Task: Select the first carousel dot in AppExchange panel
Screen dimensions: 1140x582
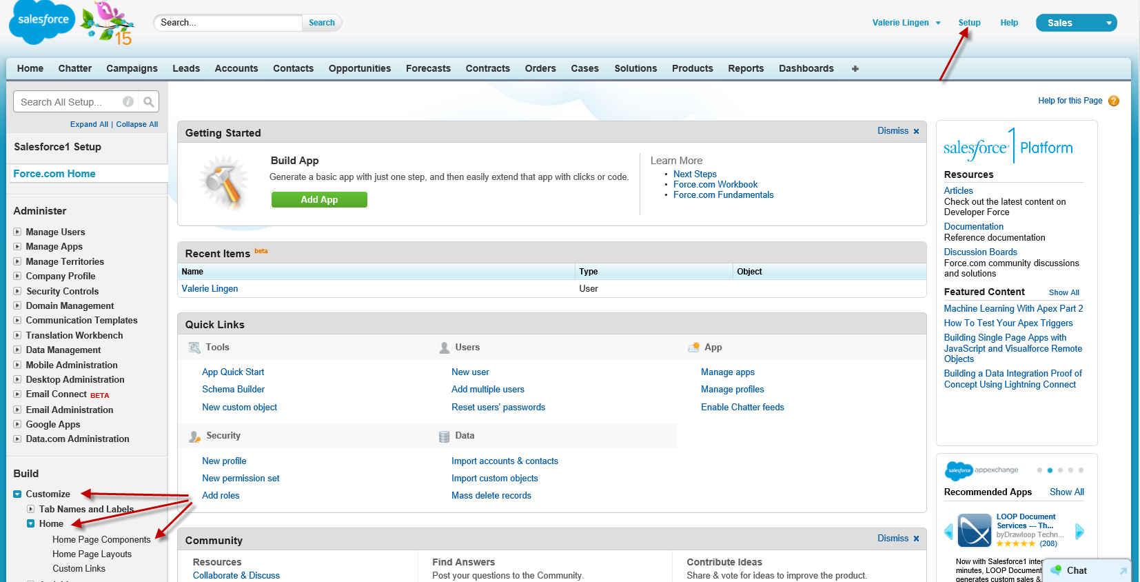Action: point(1039,470)
